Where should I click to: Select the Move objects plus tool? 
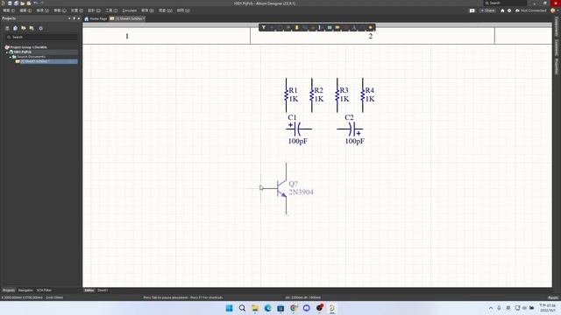pos(272,27)
